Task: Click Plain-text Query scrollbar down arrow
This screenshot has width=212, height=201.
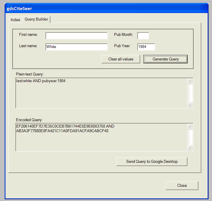Action: coord(190,105)
